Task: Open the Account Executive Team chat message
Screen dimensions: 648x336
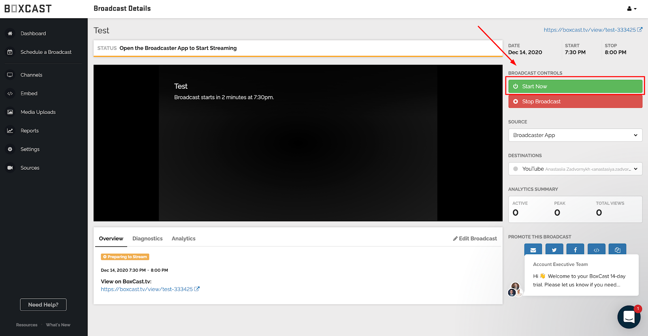Action: coord(582,275)
